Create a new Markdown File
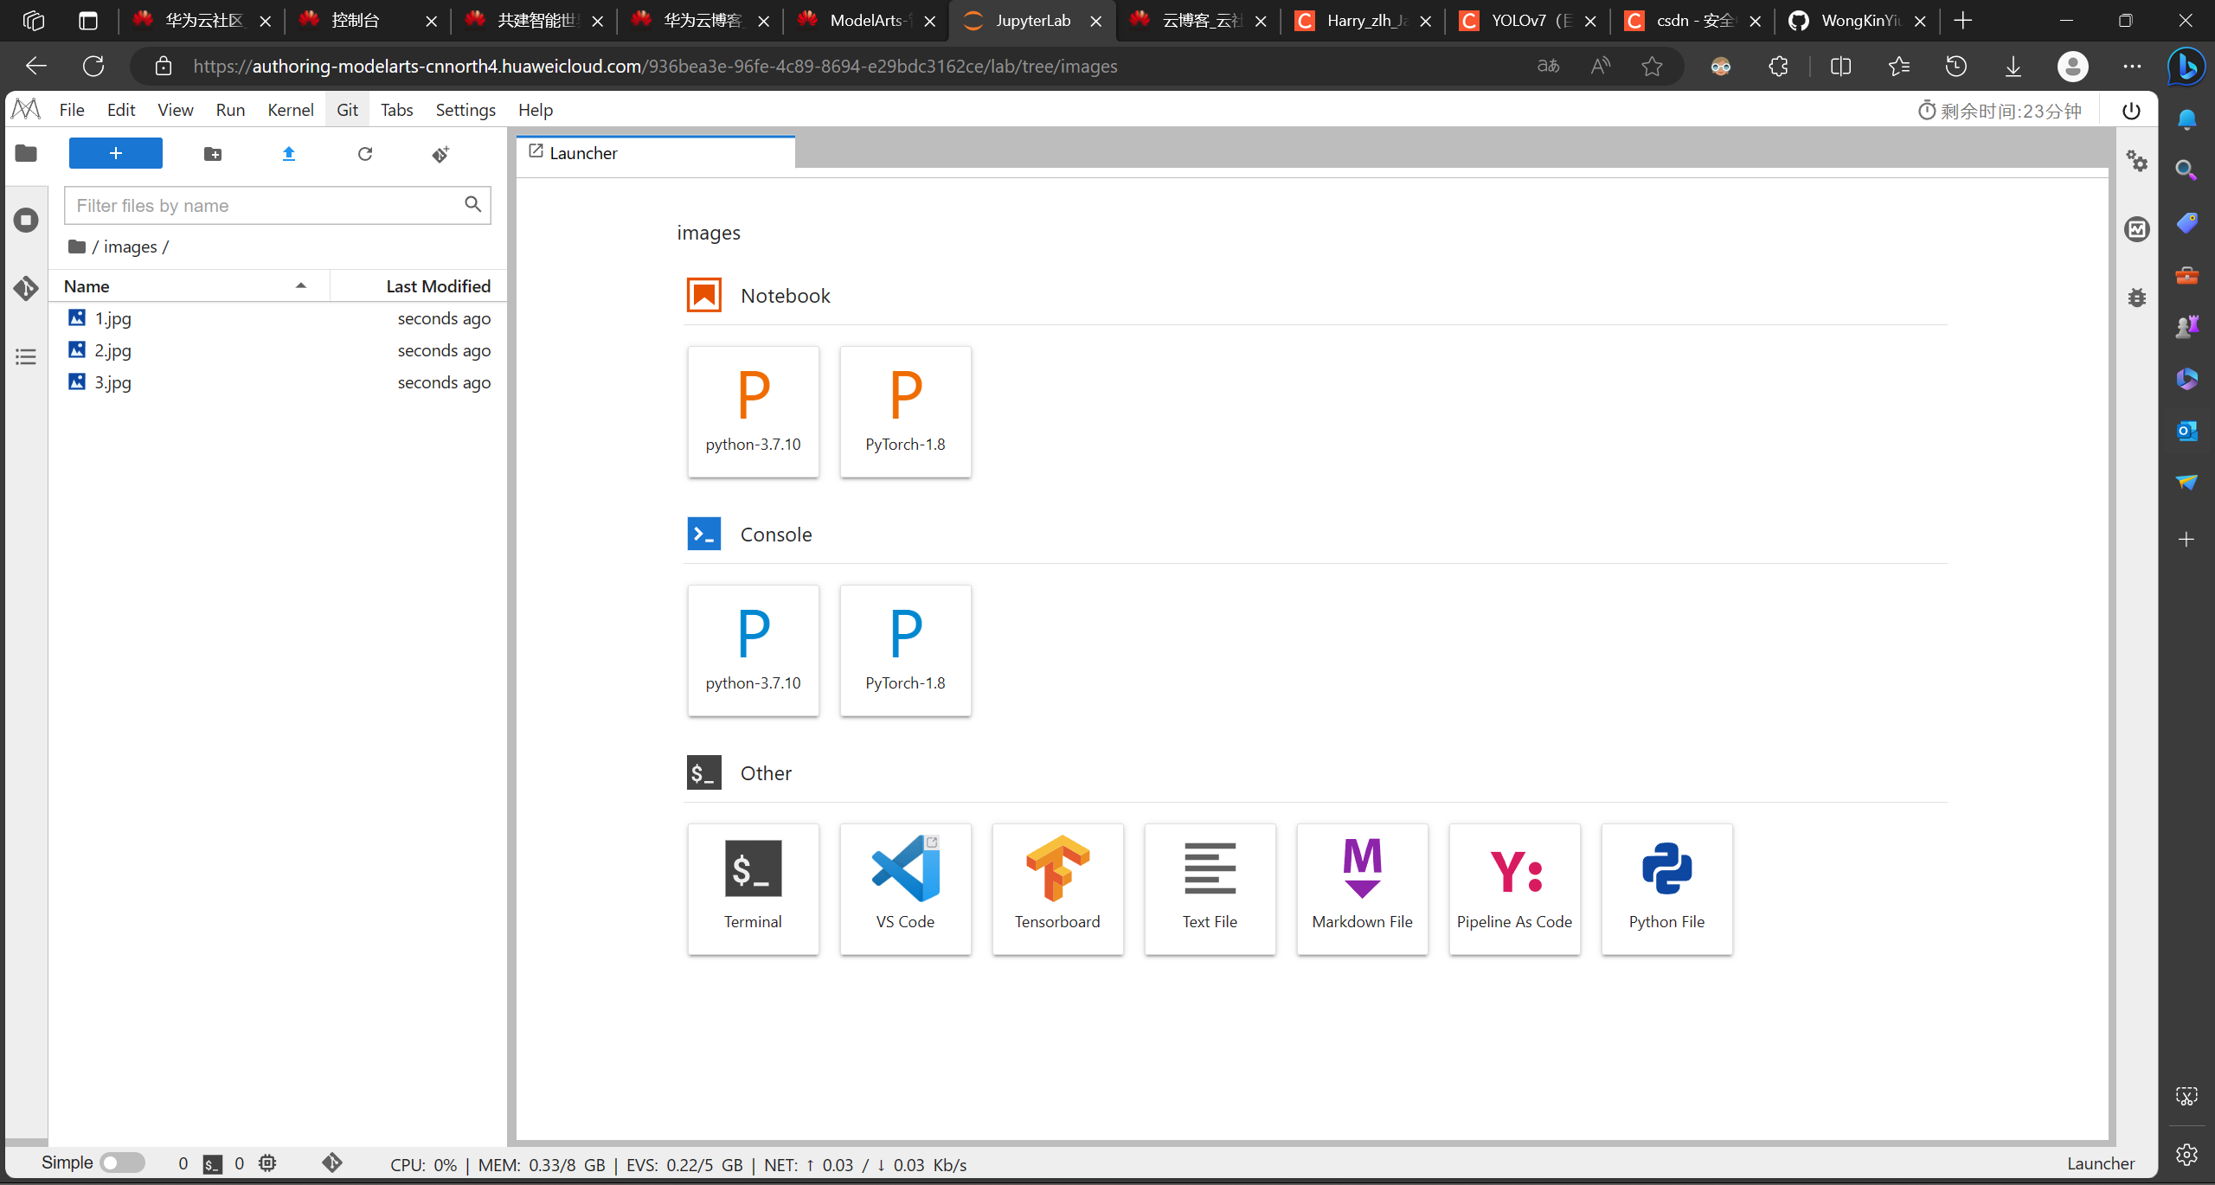2215x1185 pixels. tap(1362, 887)
